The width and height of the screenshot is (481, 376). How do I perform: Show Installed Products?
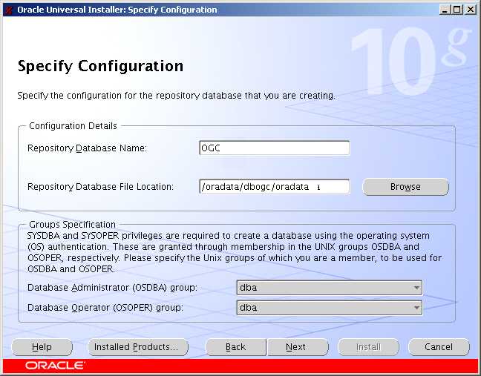coord(137,347)
